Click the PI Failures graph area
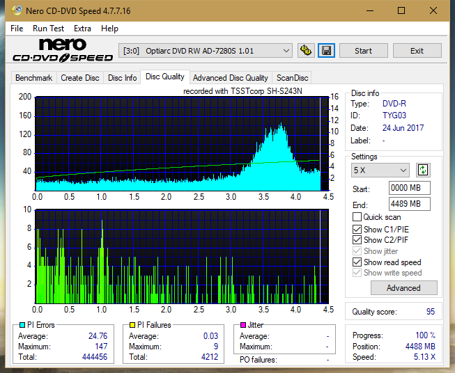This screenshot has height=373, width=455. click(182, 256)
